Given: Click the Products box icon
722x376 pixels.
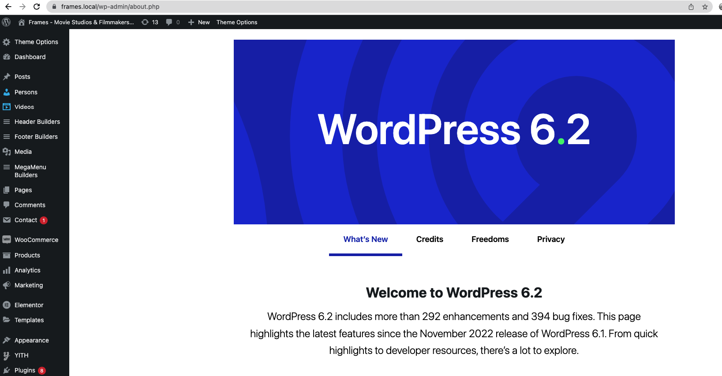Looking at the screenshot, I should point(7,255).
